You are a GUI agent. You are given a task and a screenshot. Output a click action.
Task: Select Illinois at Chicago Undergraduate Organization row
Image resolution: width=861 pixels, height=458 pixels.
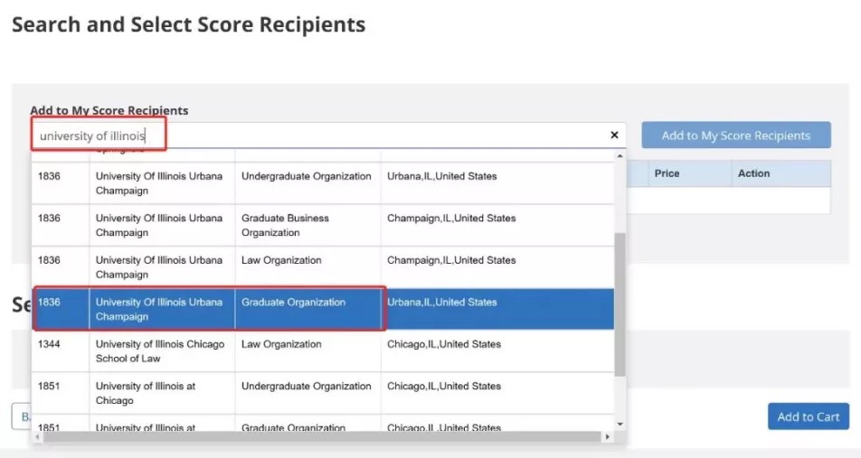tap(323, 393)
